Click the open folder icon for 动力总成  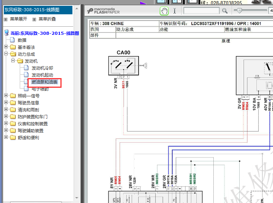pos(13,54)
